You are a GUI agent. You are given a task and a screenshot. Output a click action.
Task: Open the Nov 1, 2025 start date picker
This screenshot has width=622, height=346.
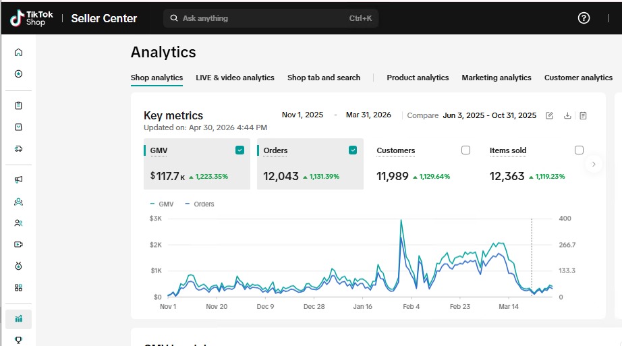point(302,115)
